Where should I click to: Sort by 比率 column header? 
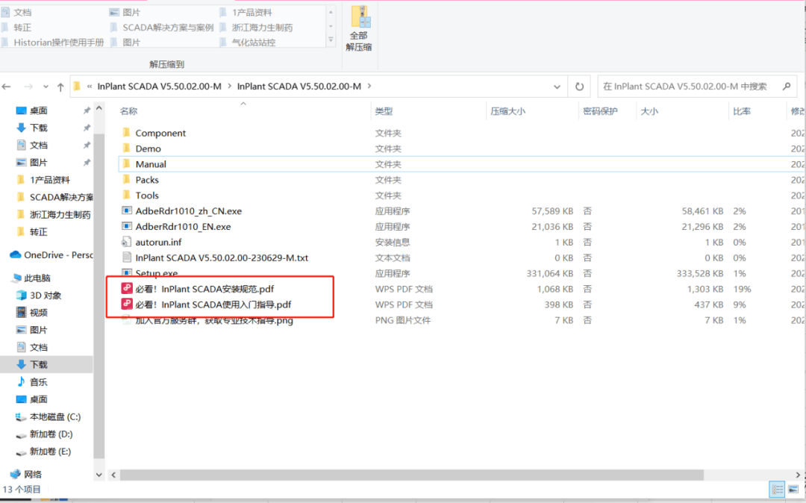(x=741, y=111)
